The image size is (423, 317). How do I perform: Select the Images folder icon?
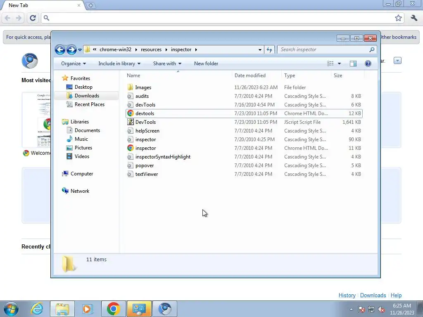click(130, 88)
